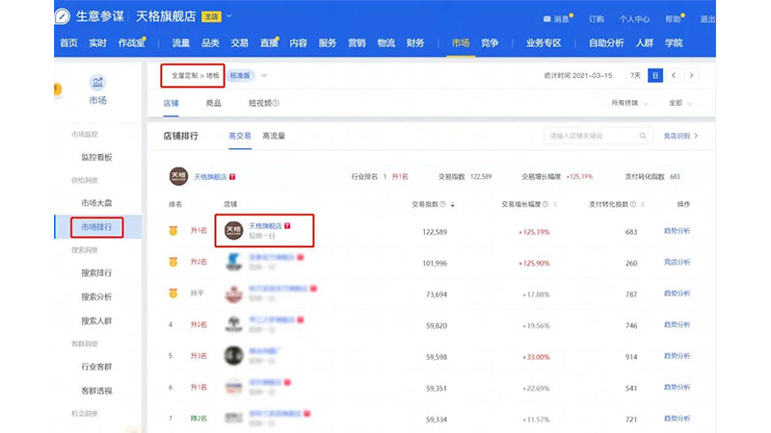Open the 竞争 top navigation menu
Viewport: 771px width, 433px height.
click(490, 43)
